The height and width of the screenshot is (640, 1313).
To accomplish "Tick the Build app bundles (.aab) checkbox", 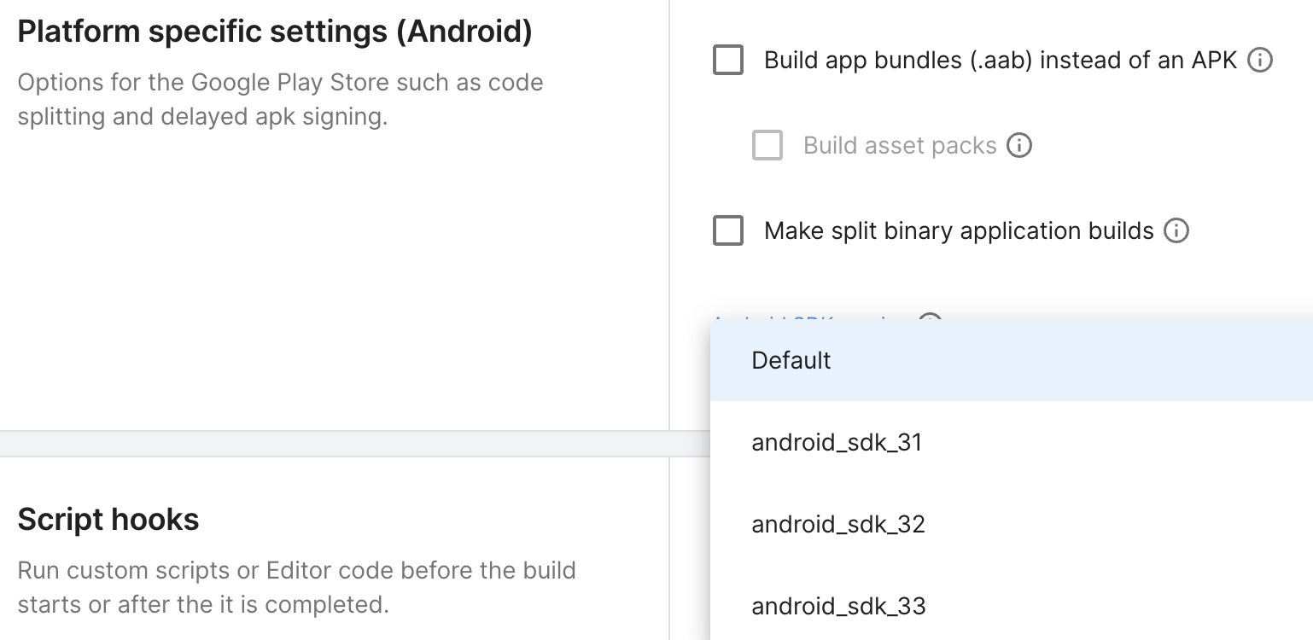I will 727,61.
